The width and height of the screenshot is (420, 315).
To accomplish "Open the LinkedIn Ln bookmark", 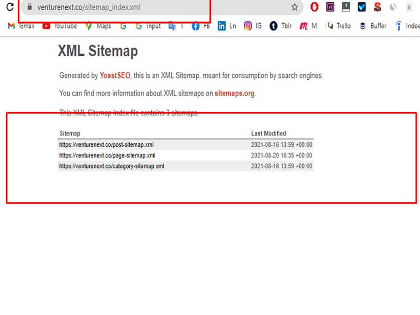I will [227, 26].
